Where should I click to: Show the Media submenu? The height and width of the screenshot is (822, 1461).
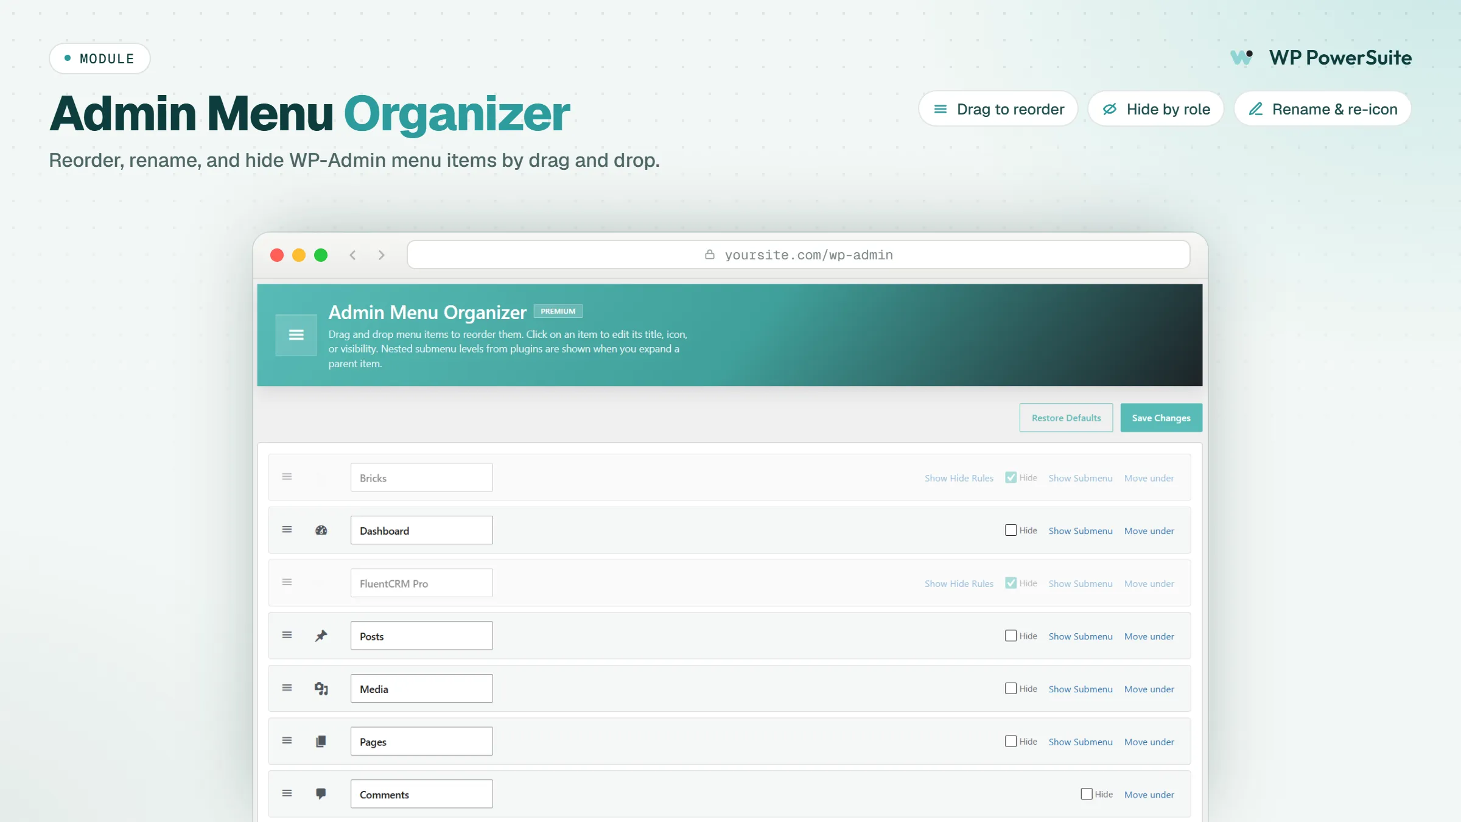coord(1081,689)
